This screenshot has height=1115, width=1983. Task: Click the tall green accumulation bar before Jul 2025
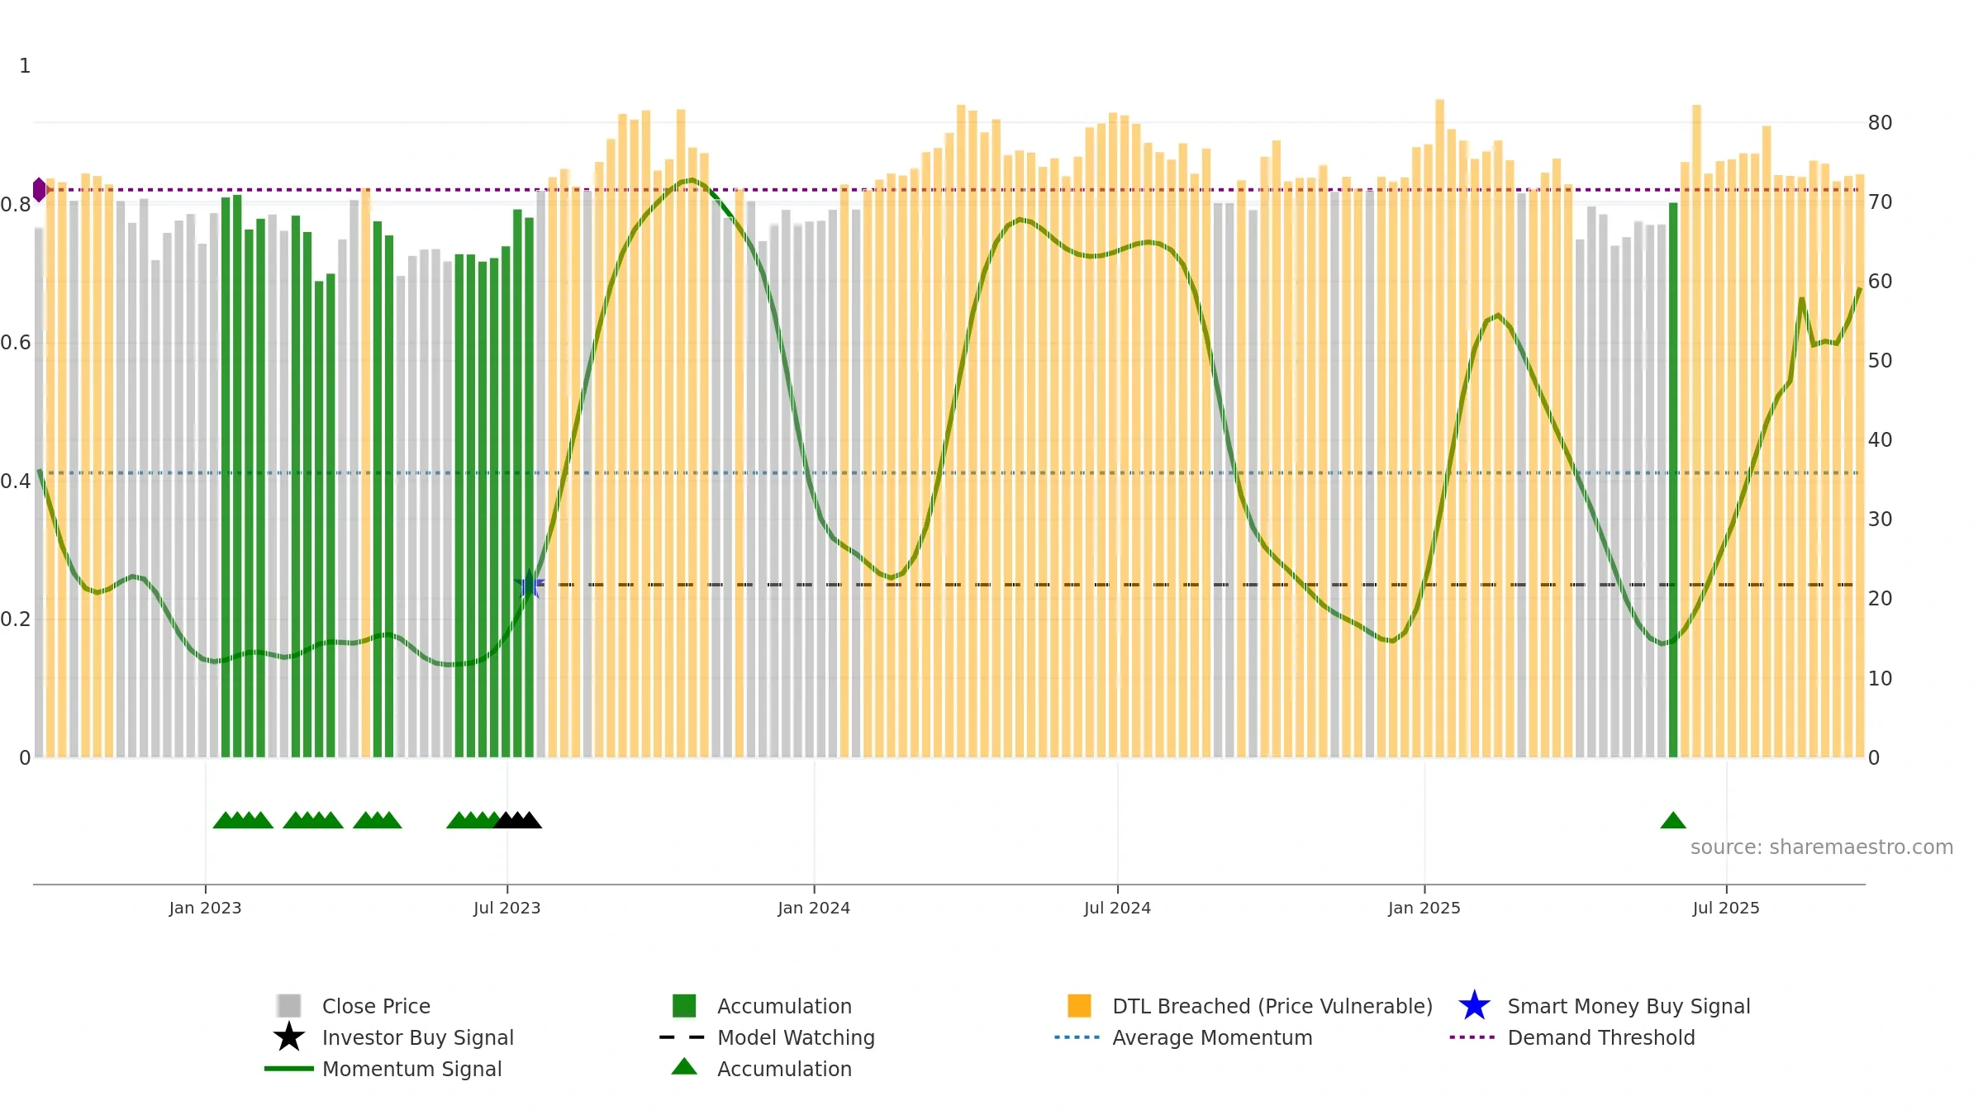(x=1673, y=480)
